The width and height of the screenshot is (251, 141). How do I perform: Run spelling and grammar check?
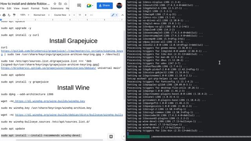[9, 15]
